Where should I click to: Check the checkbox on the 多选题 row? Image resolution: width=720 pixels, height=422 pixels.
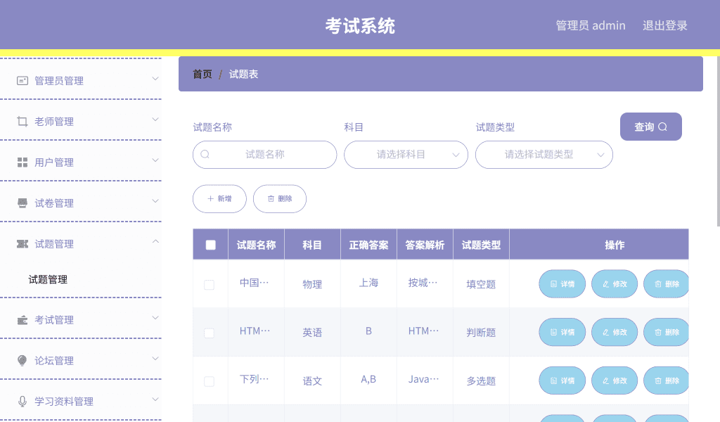(x=209, y=381)
